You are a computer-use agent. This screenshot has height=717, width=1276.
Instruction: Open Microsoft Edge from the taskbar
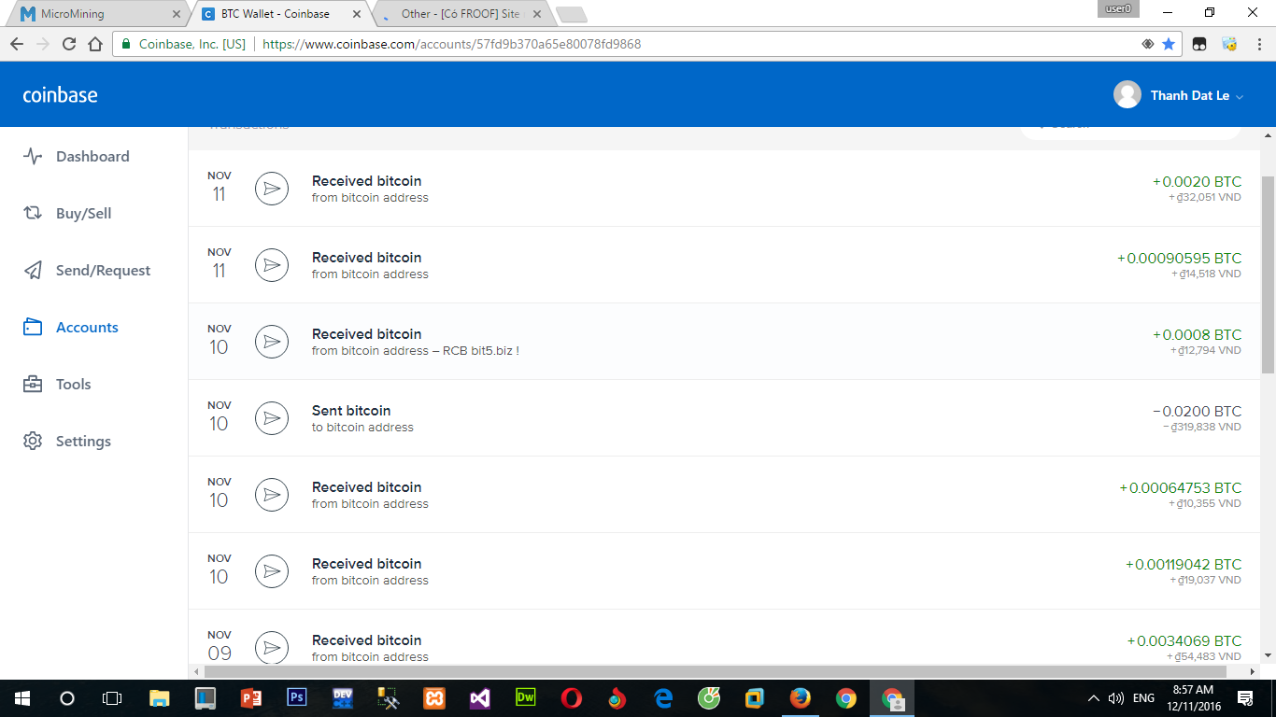click(663, 698)
